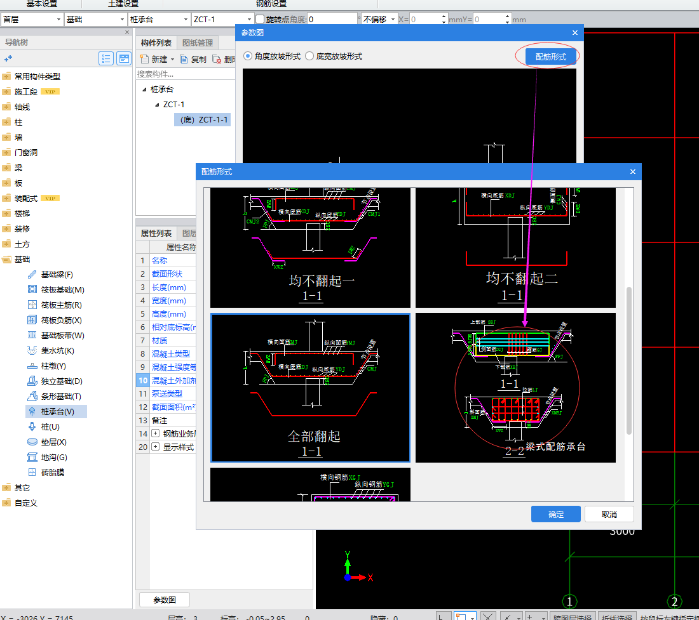Close the 配筋形式 dialog
This screenshot has width=699, height=620.
(x=632, y=172)
